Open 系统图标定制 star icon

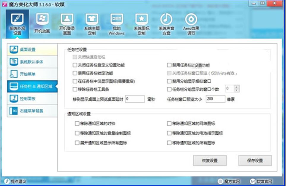coord(142,19)
